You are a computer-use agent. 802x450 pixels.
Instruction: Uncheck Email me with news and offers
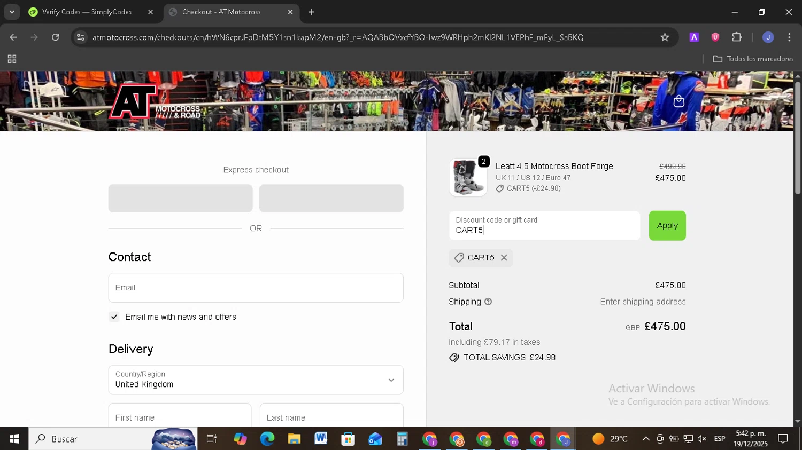(x=114, y=317)
